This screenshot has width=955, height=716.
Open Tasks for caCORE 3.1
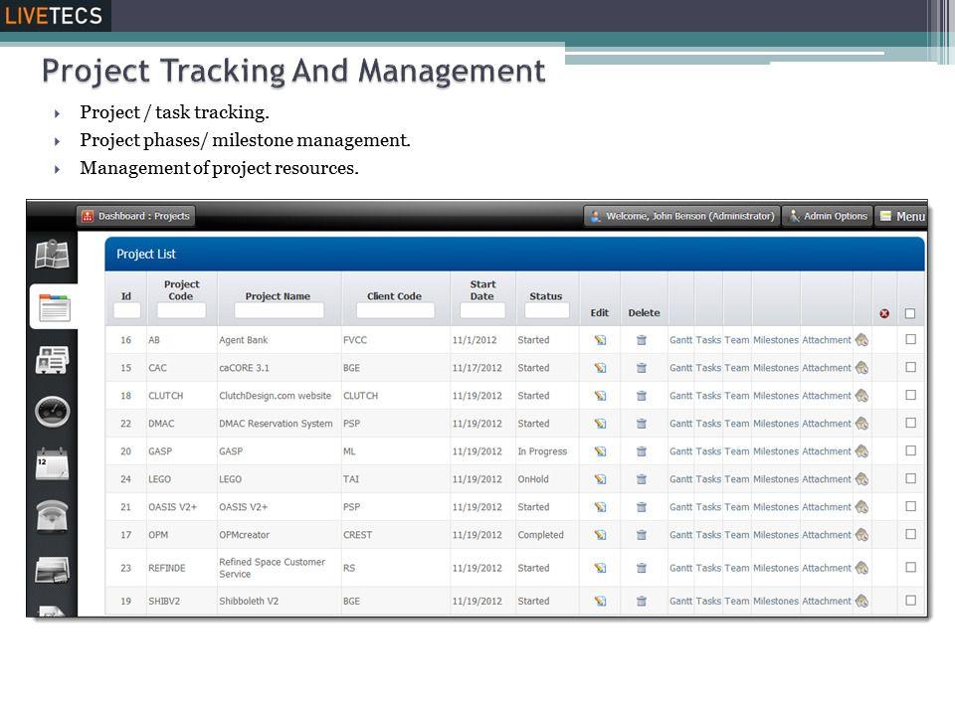(x=708, y=368)
